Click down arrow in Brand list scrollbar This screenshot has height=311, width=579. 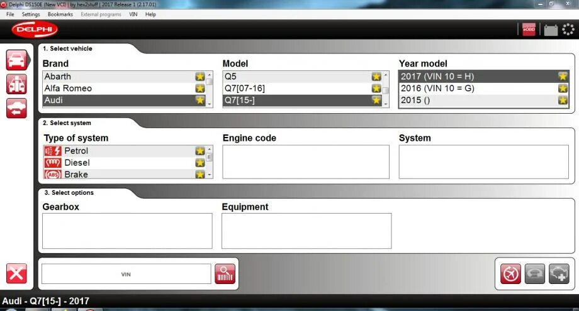click(x=210, y=104)
